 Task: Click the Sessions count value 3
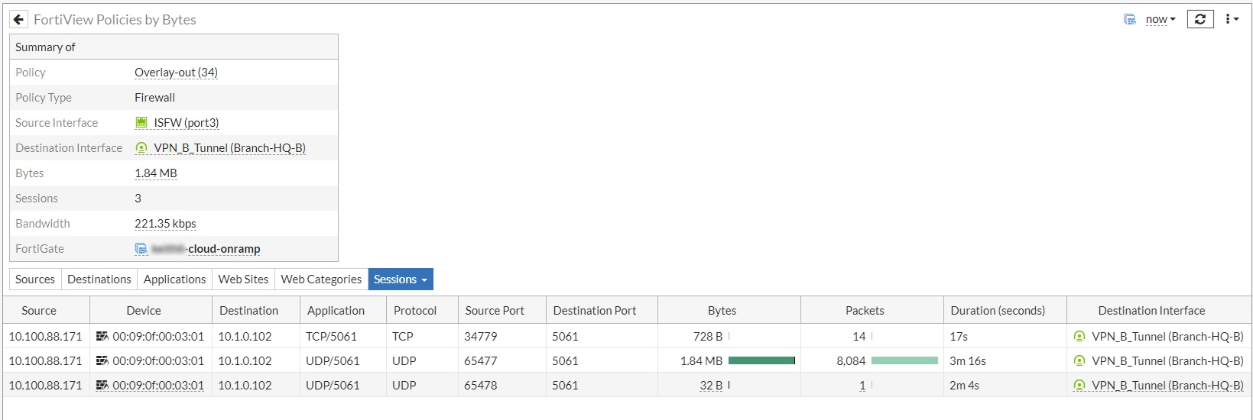tap(138, 199)
